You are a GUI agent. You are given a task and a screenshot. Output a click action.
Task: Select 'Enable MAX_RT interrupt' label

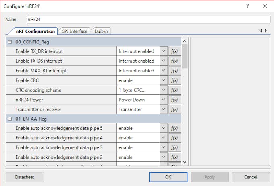pyautogui.click(x=41, y=71)
